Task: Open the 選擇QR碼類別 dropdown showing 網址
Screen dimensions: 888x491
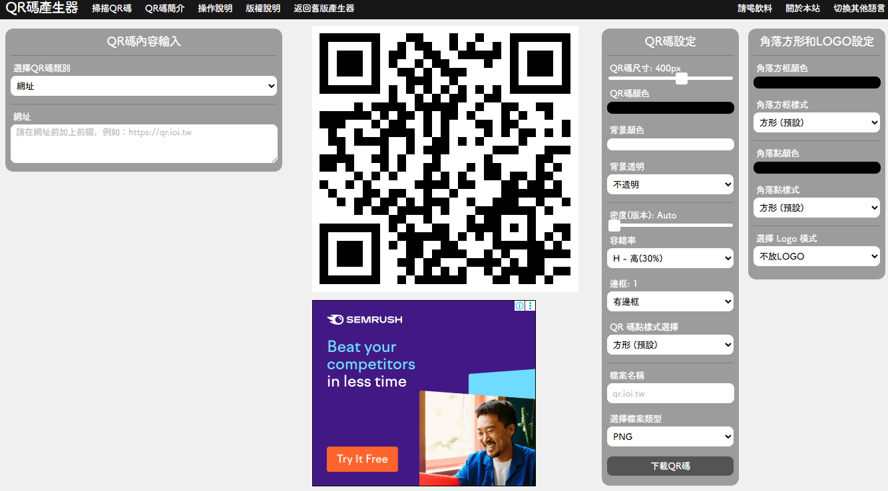Action: [144, 86]
